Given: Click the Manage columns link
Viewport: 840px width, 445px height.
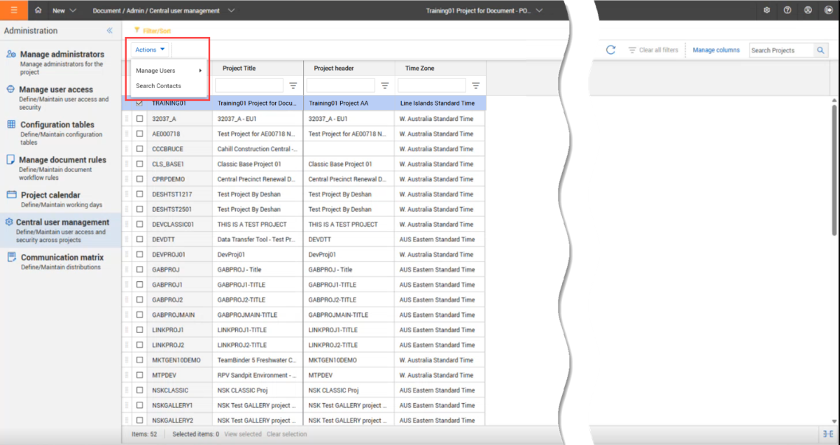Looking at the screenshot, I should coord(716,50).
